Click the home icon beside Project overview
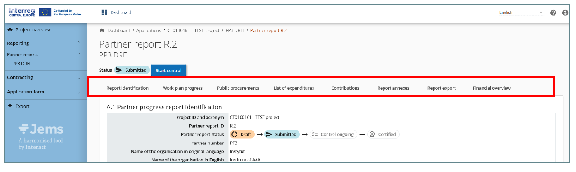 10,30
